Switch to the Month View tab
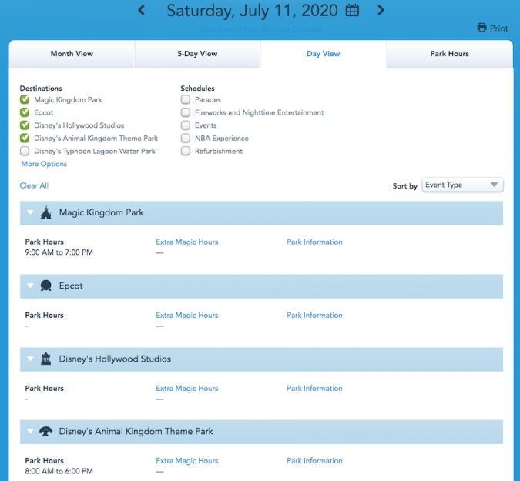The image size is (520, 481). click(x=72, y=54)
